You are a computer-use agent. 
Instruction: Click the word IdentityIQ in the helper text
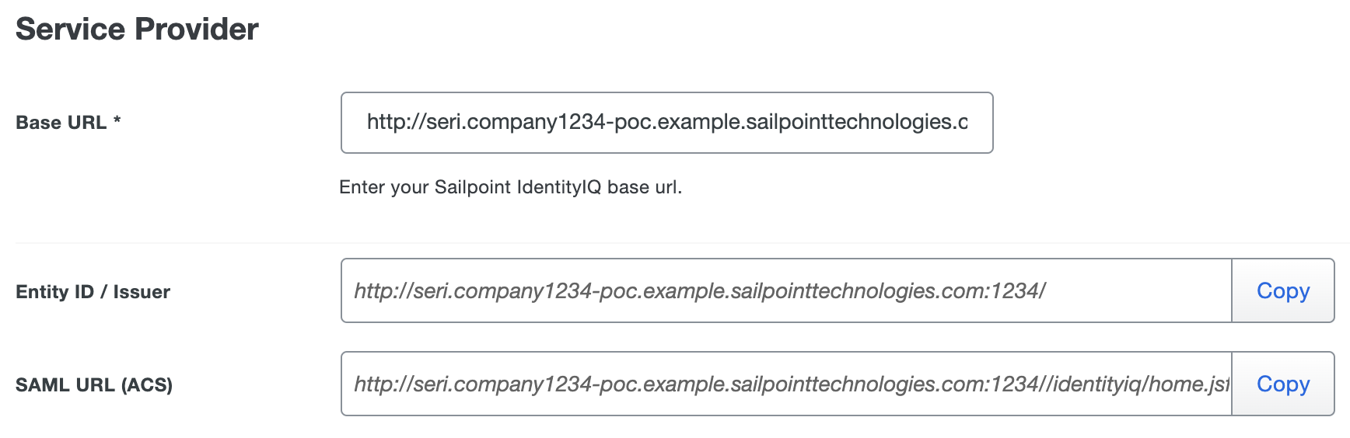click(558, 187)
